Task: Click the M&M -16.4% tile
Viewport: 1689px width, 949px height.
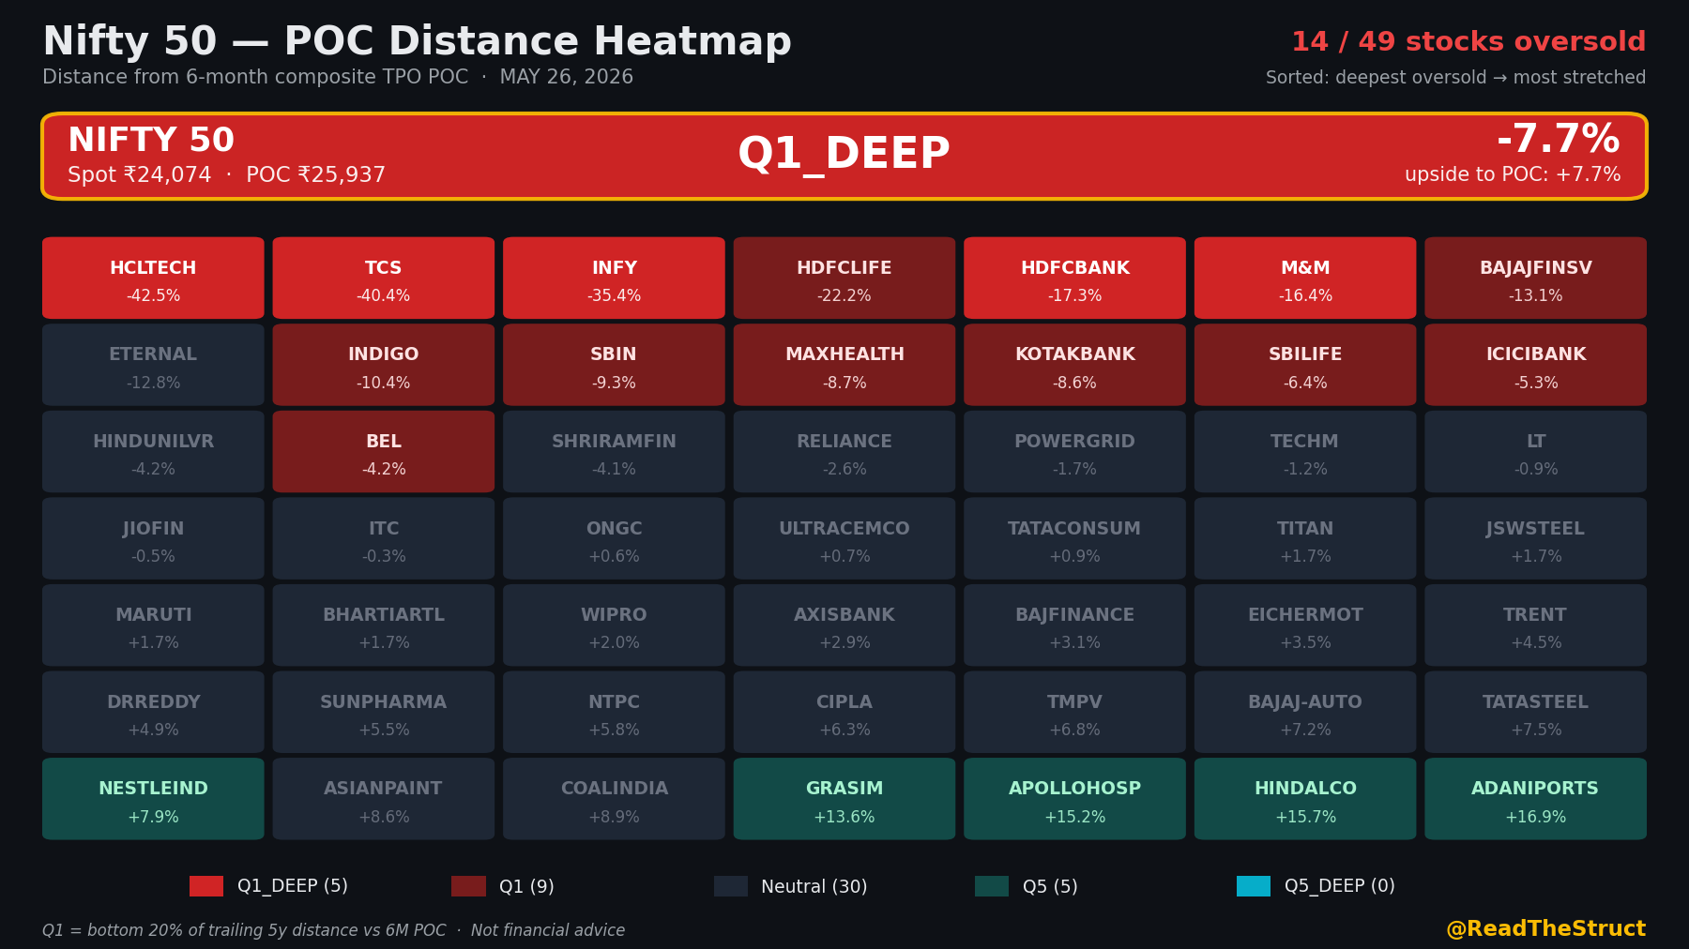Action: pyautogui.click(x=1305, y=278)
